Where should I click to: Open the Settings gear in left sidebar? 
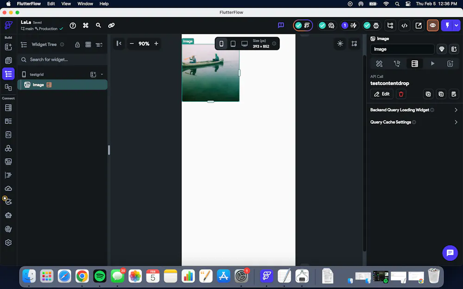tap(8, 243)
